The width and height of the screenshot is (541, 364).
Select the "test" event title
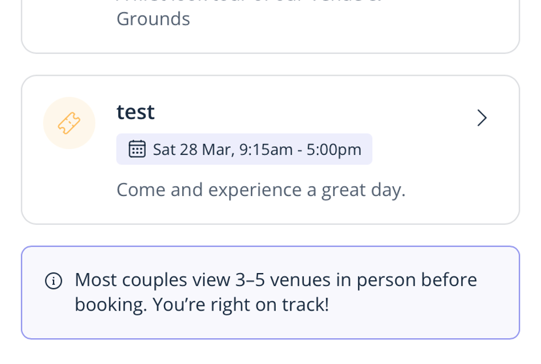(136, 112)
